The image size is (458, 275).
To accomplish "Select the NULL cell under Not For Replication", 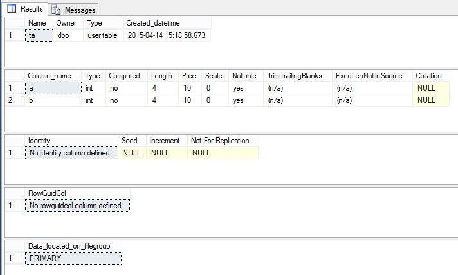I will pyautogui.click(x=223, y=153).
